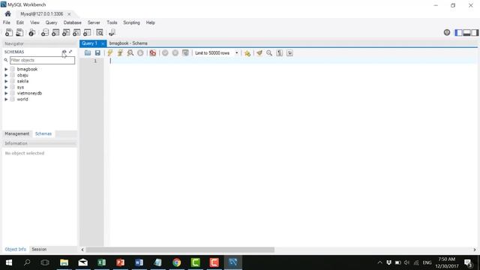Select vietmoneydb schema name
This screenshot has width=480, height=270.
coord(29,93)
